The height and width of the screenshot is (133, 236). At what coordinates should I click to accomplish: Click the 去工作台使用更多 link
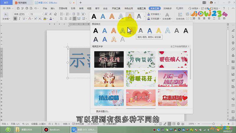click(180, 46)
